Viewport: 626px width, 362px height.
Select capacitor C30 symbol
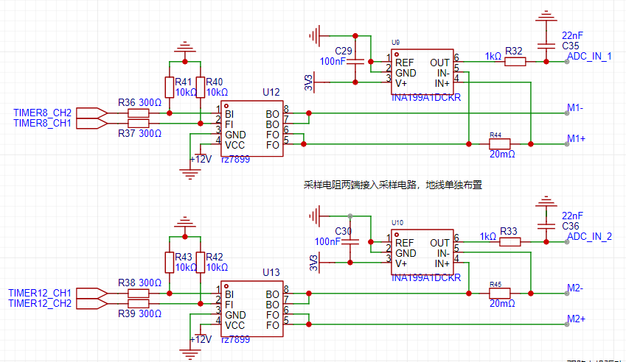350,242
